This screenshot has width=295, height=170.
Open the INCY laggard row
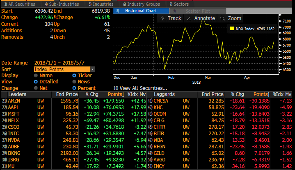click(220, 166)
